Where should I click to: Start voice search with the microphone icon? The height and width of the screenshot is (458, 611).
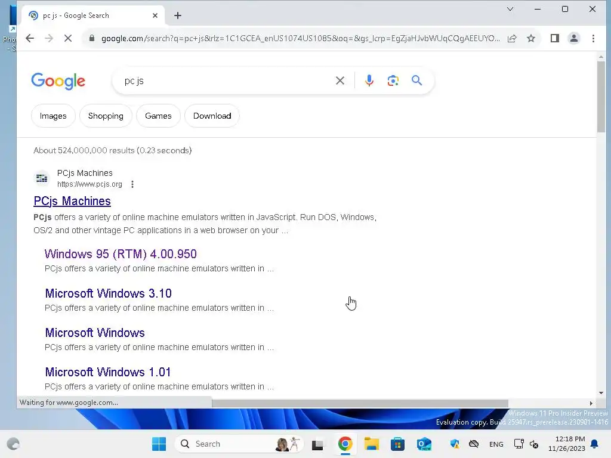click(369, 81)
